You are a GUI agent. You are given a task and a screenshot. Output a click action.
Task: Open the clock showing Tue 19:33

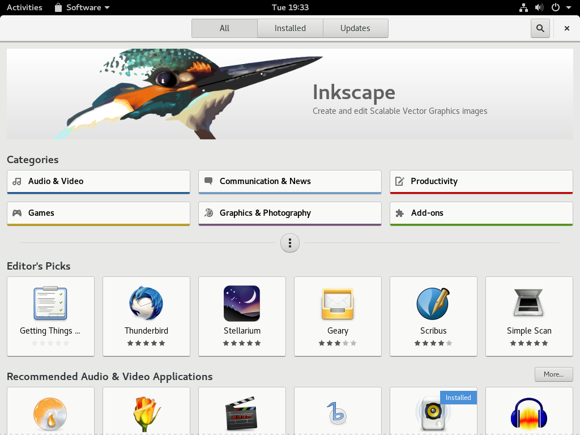click(x=290, y=7)
